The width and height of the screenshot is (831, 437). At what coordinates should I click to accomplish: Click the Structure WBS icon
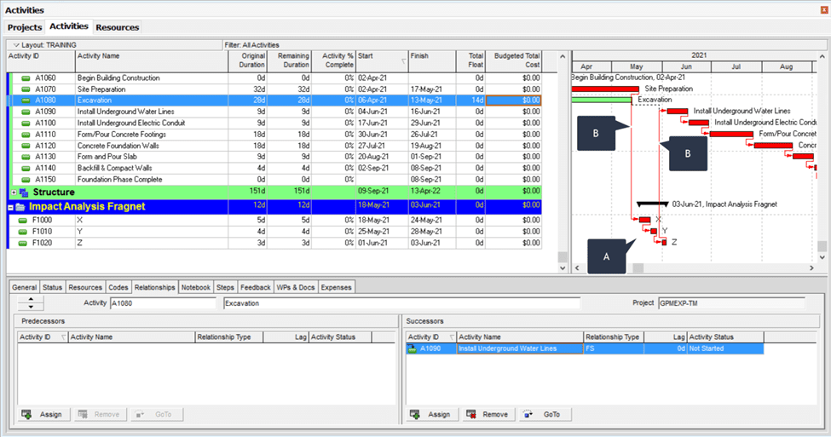[24, 193]
